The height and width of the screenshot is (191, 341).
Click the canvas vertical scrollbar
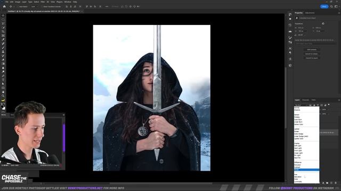(x=285, y=98)
